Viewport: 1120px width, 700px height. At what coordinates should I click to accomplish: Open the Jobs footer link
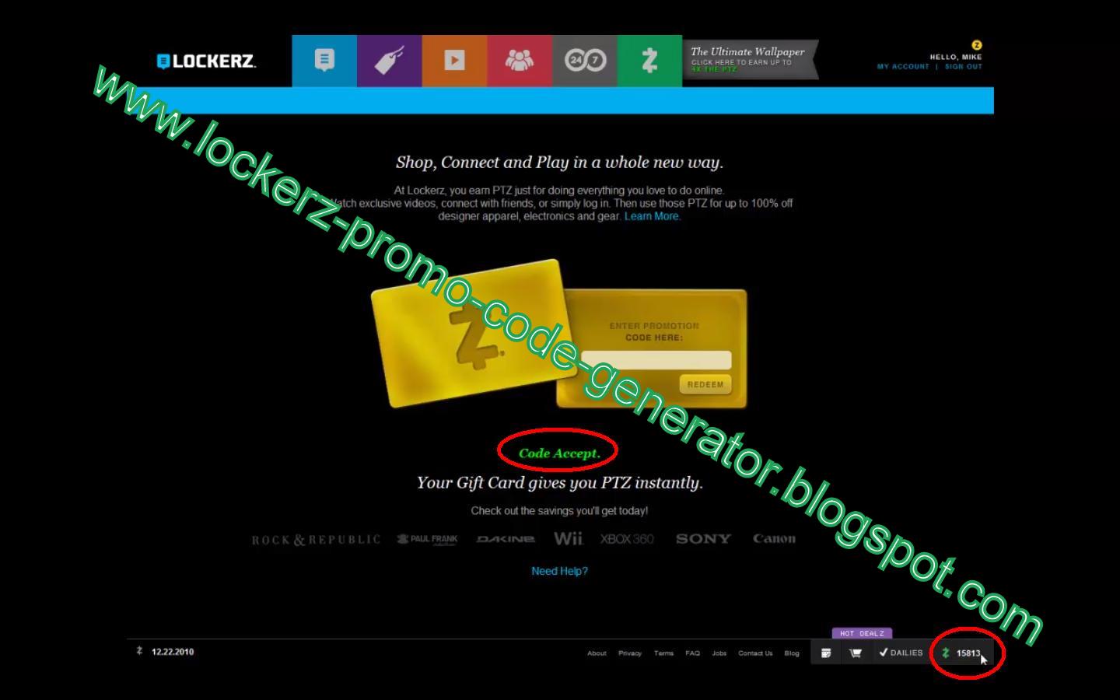(x=719, y=653)
